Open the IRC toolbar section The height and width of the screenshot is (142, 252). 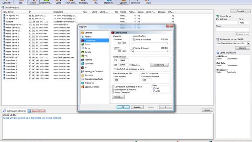pos(96,2)
